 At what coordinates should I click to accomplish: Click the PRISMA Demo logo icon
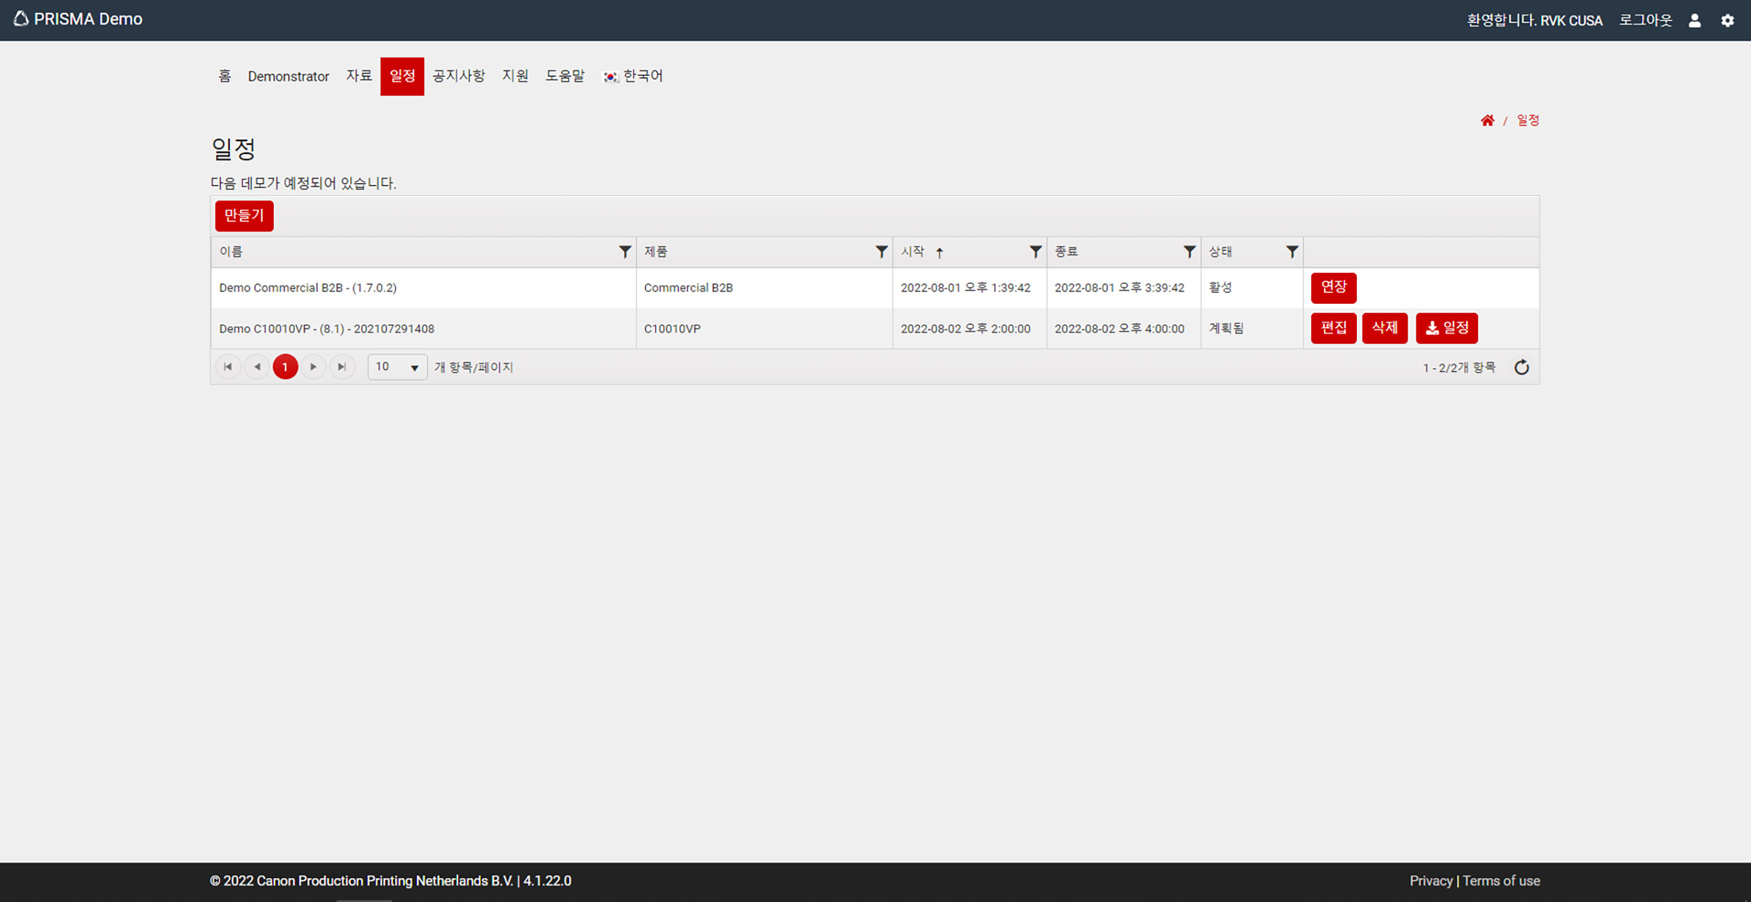[21, 19]
